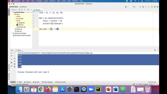
Task: Expand the include folder
Action: pyautogui.click(x=15, y=19)
